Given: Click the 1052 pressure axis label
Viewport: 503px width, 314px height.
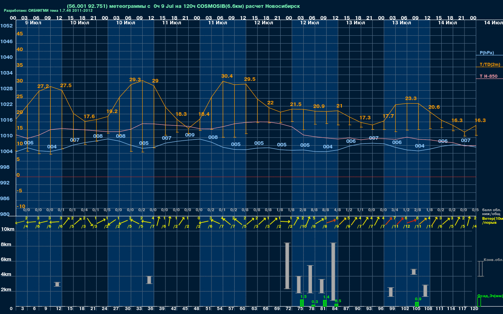Looking at the screenshot, I should point(6,26).
